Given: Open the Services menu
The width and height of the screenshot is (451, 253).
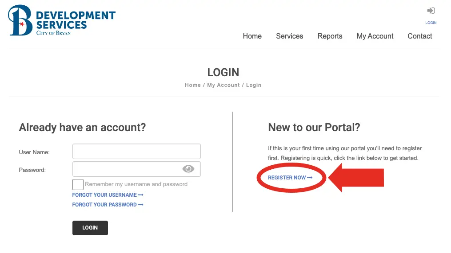Looking at the screenshot, I should pyautogui.click(x=289, y=36).
